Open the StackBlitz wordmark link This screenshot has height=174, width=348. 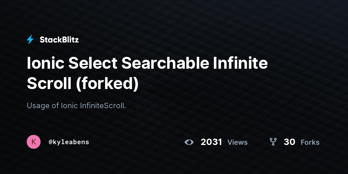click(x=59, y=40)
